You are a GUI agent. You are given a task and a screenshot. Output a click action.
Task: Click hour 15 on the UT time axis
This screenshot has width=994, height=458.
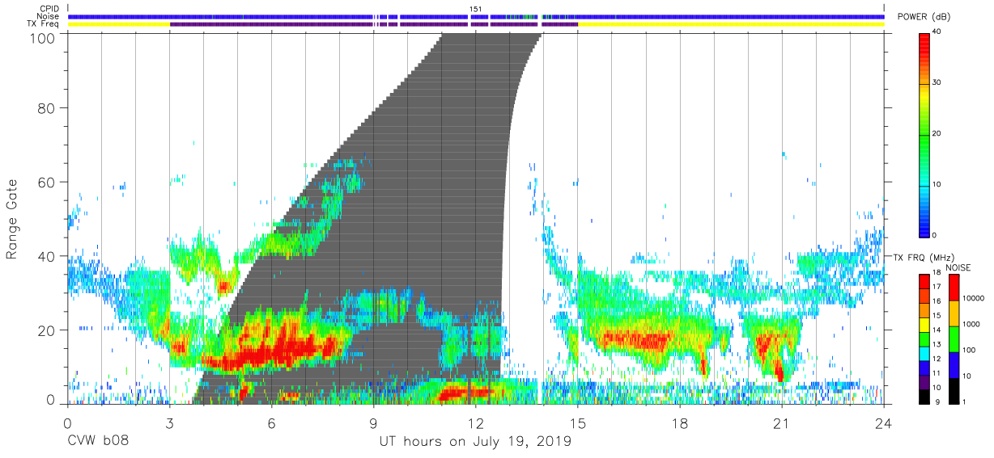578,423
